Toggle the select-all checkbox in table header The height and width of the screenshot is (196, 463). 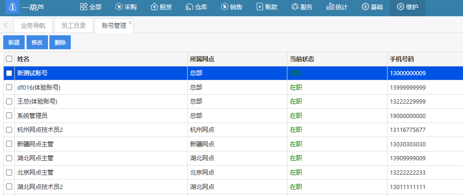9,59
